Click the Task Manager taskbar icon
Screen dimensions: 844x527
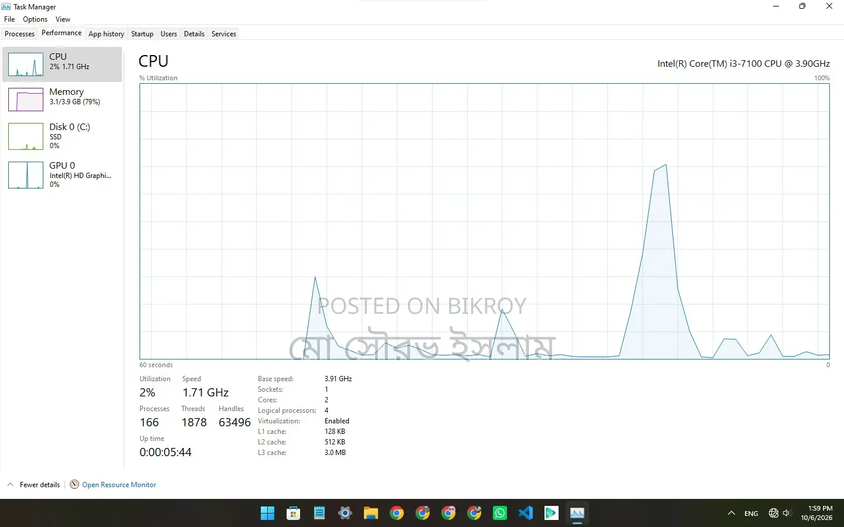click(x=577, y=514)
